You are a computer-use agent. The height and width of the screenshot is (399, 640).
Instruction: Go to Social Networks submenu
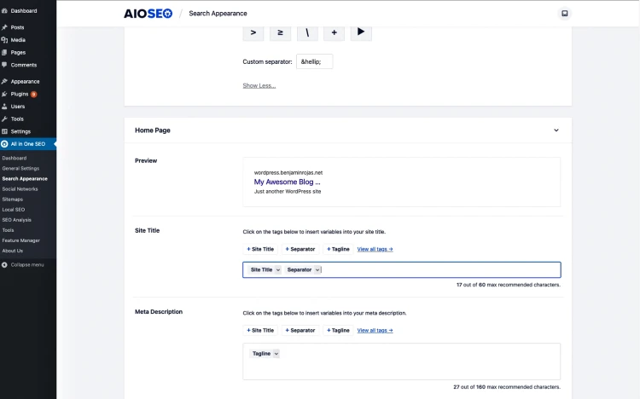click(x=20, y=189)
